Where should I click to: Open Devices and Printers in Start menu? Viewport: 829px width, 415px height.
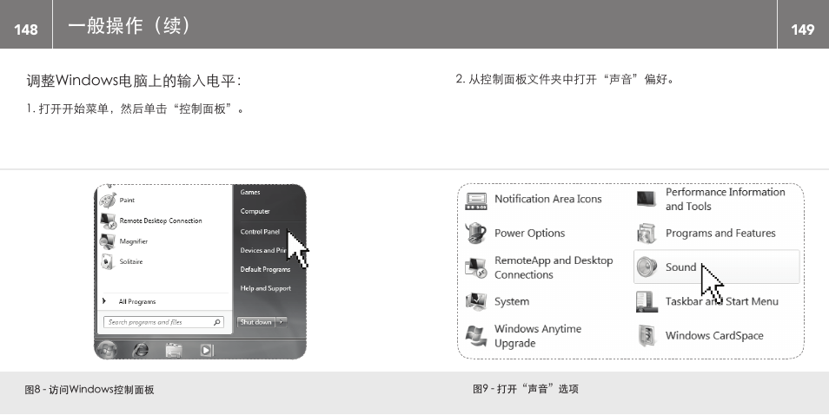click(x=263, y=250)
